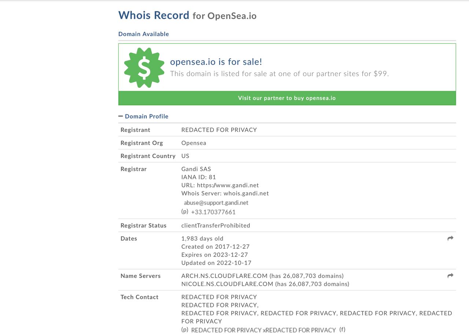Click the OpenSea.io domain name in the title
Viewport: 469px width, 334px height.
(x=232, y=16)
